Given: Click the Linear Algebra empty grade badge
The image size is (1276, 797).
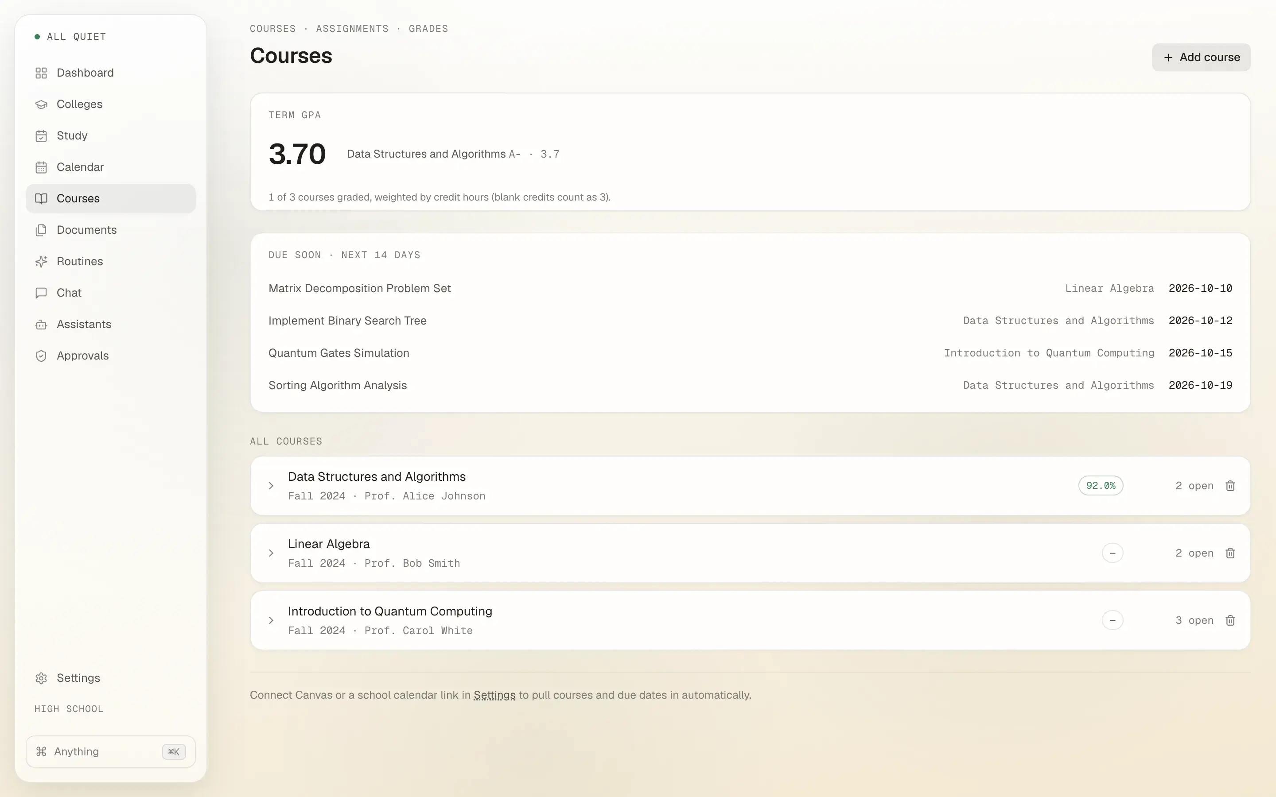Looking at the screenshot, I should pyautogui.click(x=1113, y=553).
